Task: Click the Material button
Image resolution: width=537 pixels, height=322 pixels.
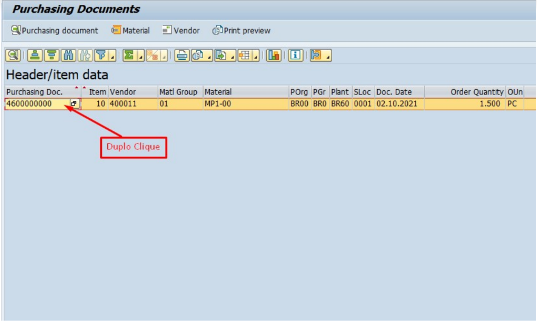Action: (x=130, y=30)
